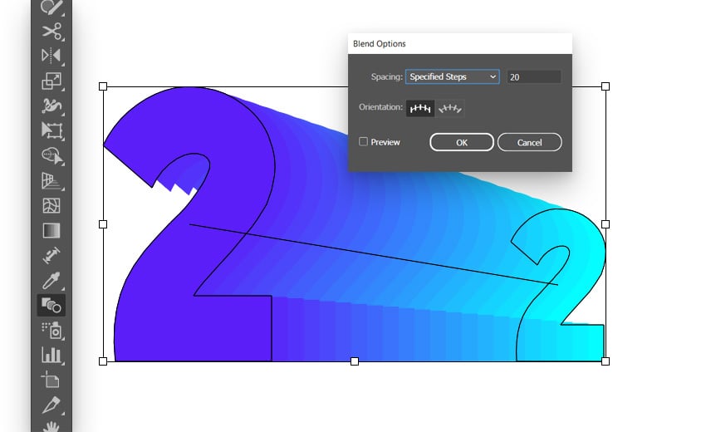Cancel the Blend Options dialog

tap(530, 142)
